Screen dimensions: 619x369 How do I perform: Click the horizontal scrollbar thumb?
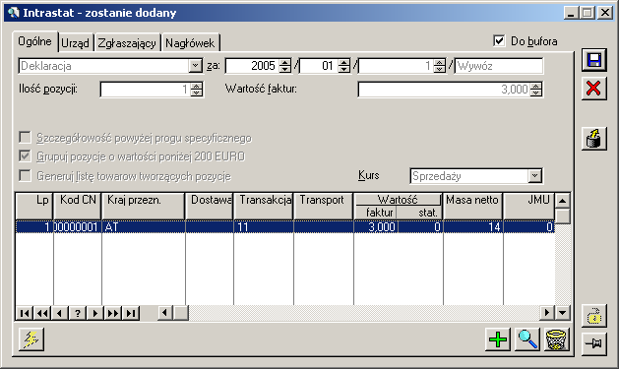click(x=181, y=313)
